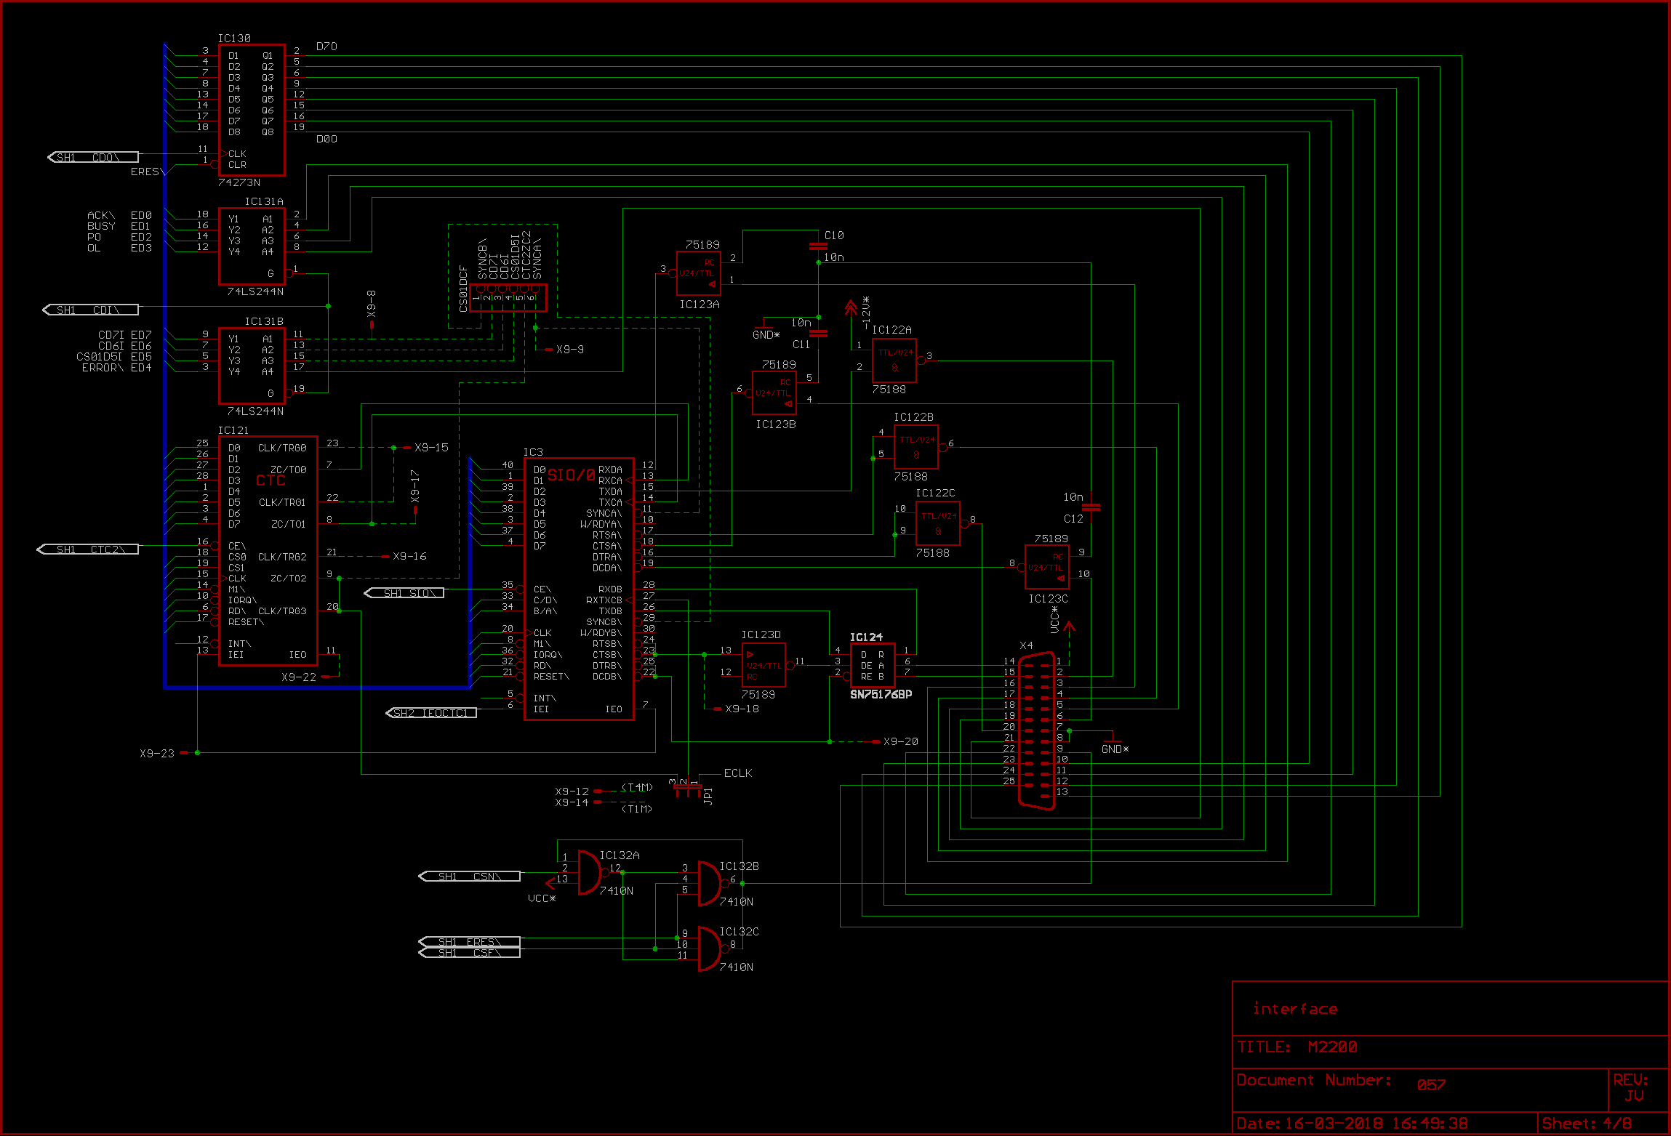Click the IC124 SN75176BP transceiver
Image resolution: width=1671 pixels, height=1136 pixels.
pos(872,665)
